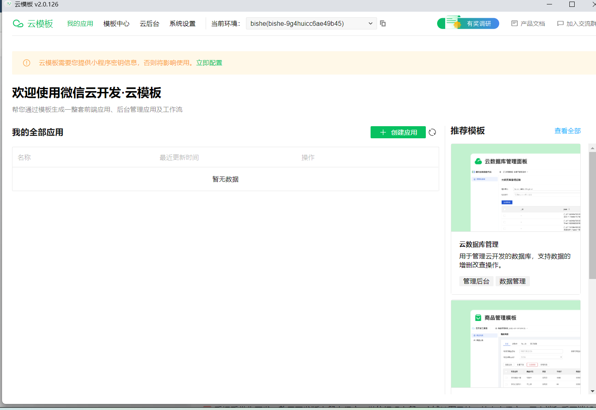596x410 pixels.
Task: Refresh the app list with refresh icon
Action: (x=432, y=132)
